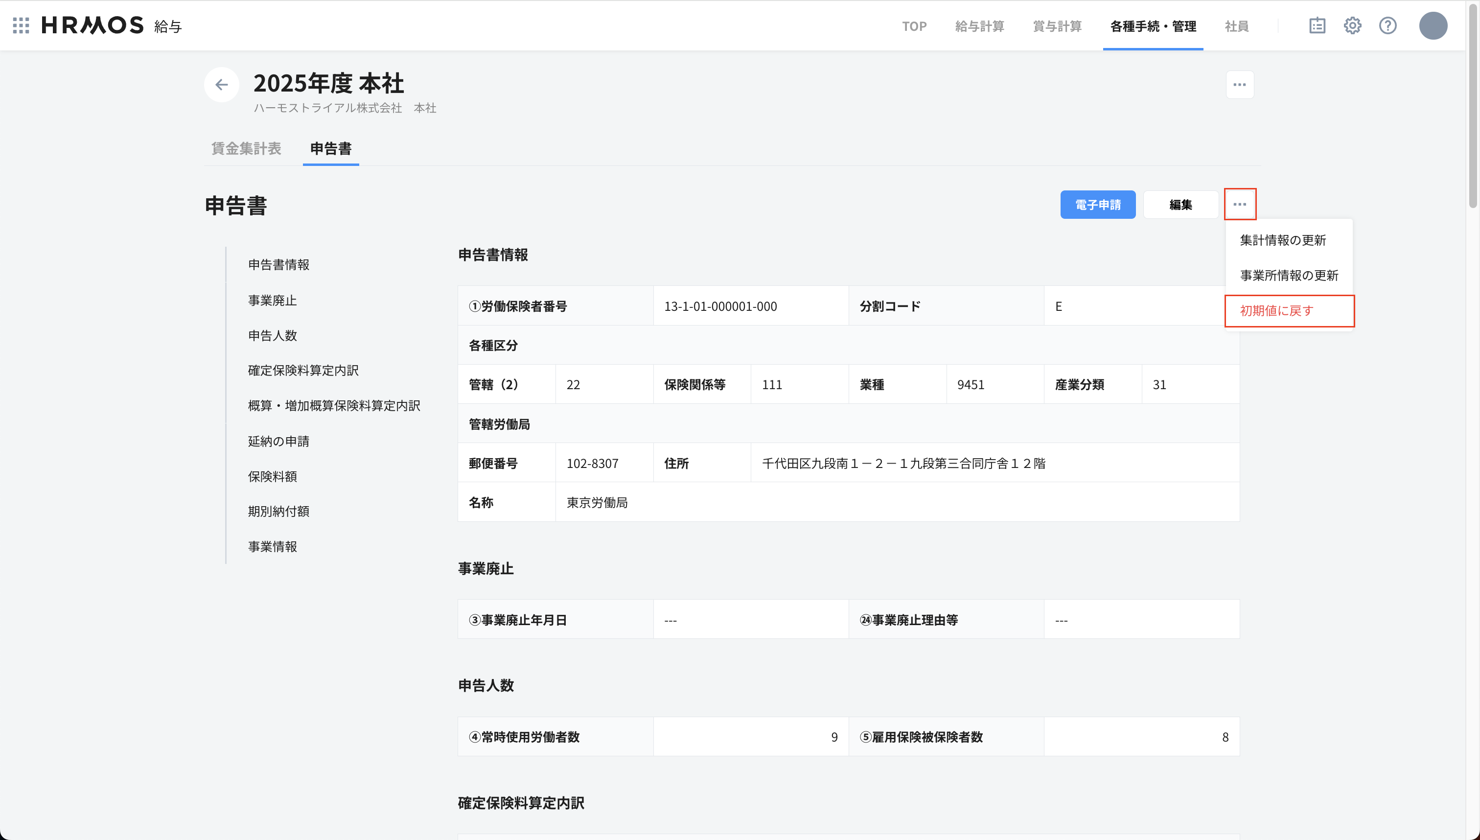Go to 社員 in top navigation
1480x840 pixels.
[1236, 26]
